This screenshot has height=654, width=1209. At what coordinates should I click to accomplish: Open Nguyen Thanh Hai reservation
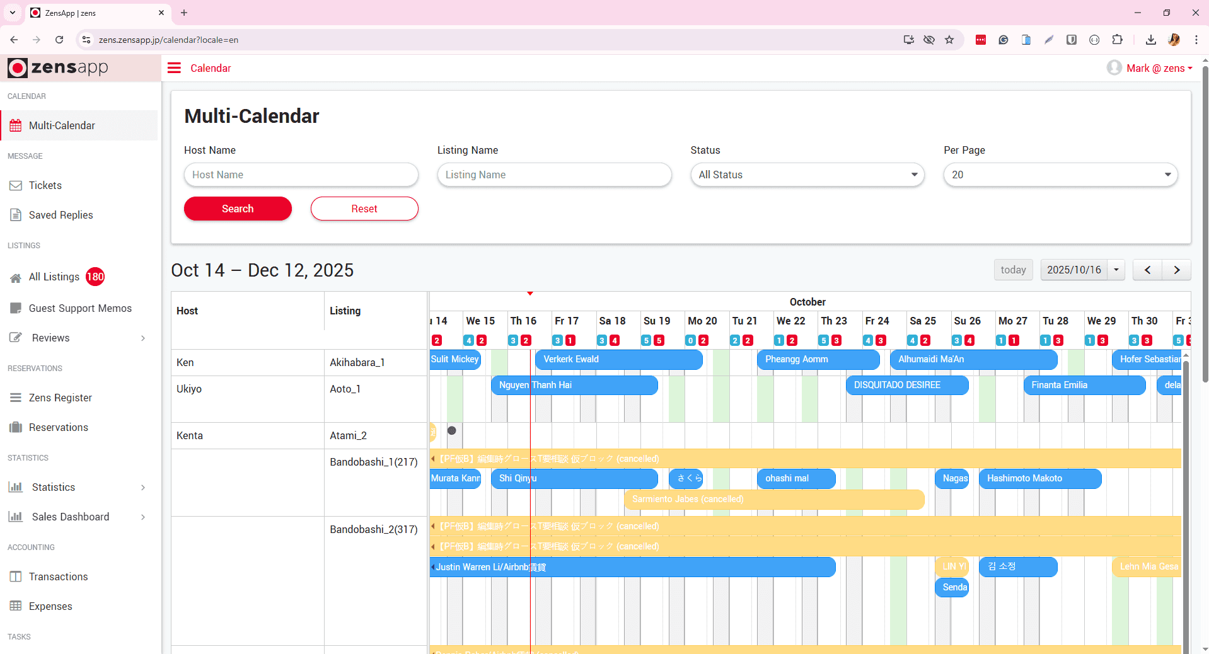[x=574, y=385]
